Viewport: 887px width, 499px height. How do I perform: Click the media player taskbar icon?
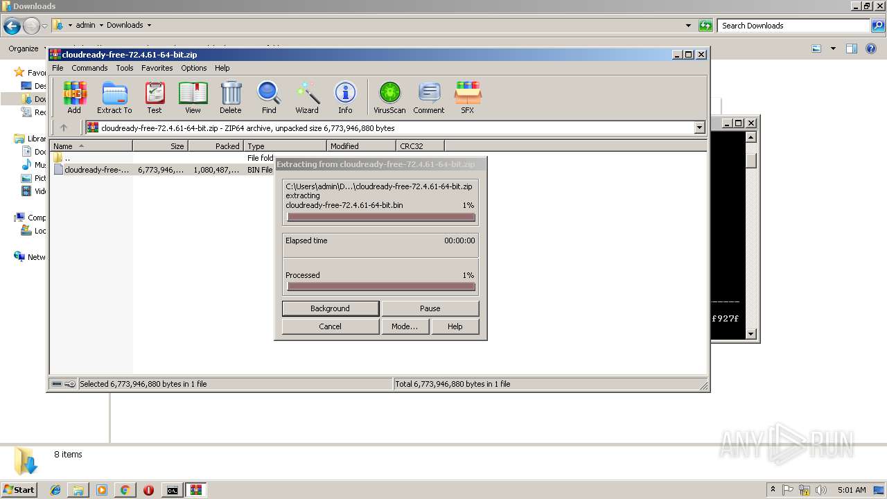(x=102, y=490)
